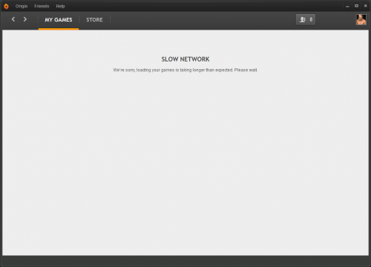This screenshot has width=371, height=267.
Task: Maximize the Origin window
Action: (x=356, y=6)
